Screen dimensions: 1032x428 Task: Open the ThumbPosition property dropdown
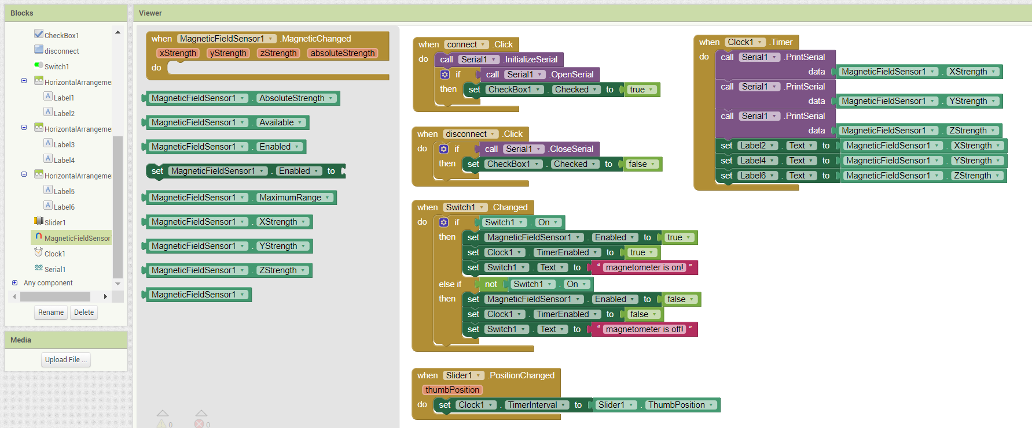[681, 405]
